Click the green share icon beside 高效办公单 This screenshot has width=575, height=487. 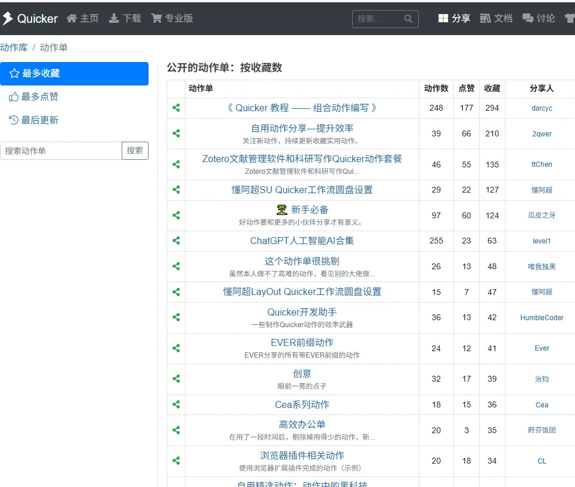pyautogui.click(x=175, y=430)
